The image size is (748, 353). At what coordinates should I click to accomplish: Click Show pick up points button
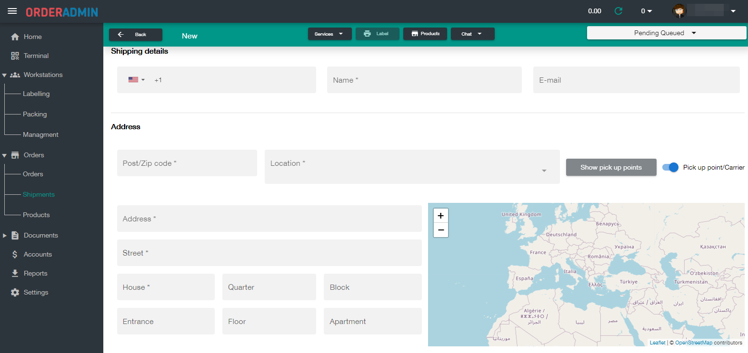[611, 167]
